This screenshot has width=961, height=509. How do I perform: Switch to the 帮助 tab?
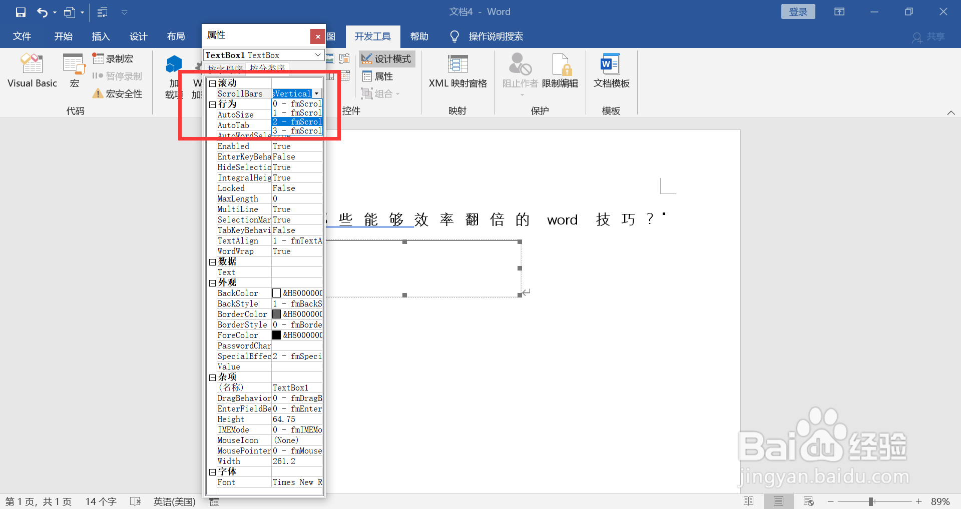click(419, 36)
